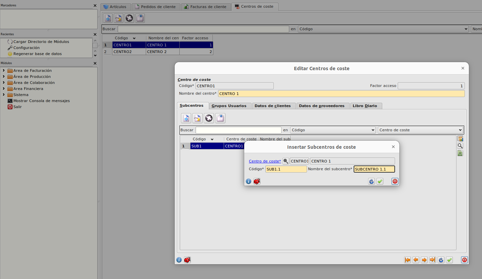
Task: Expand the Área de Producción module
Action: click(3, 77)
